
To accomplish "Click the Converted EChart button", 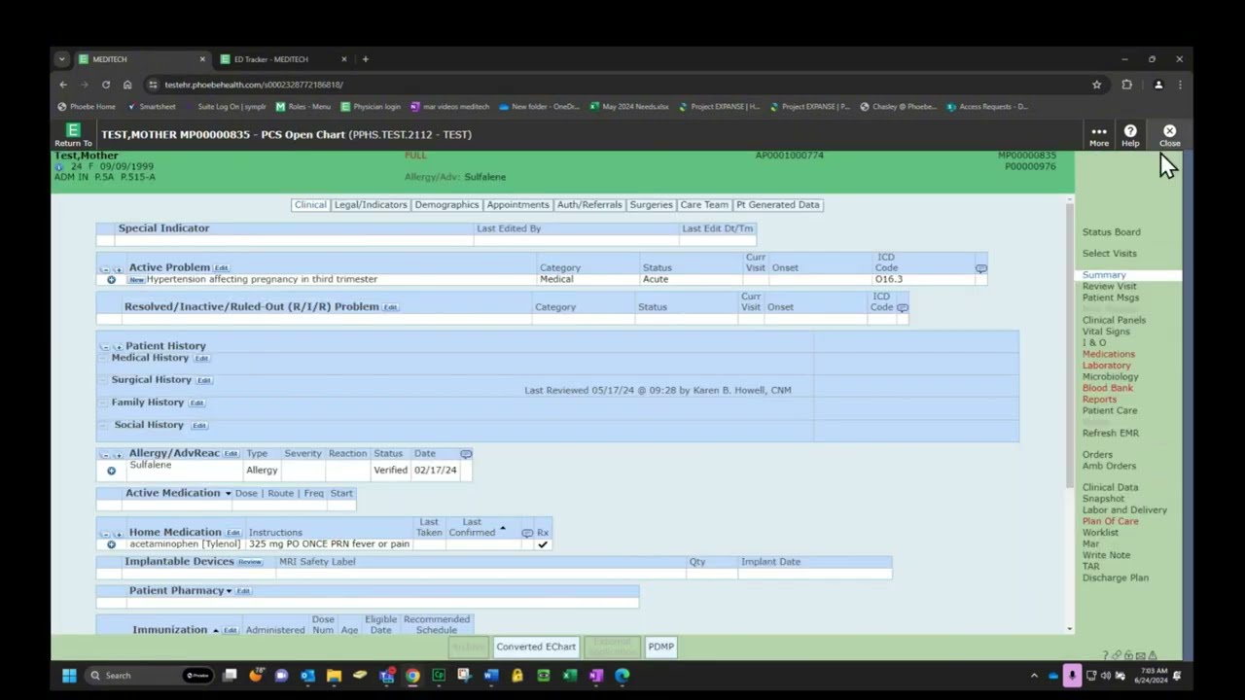I will point(536,647).
